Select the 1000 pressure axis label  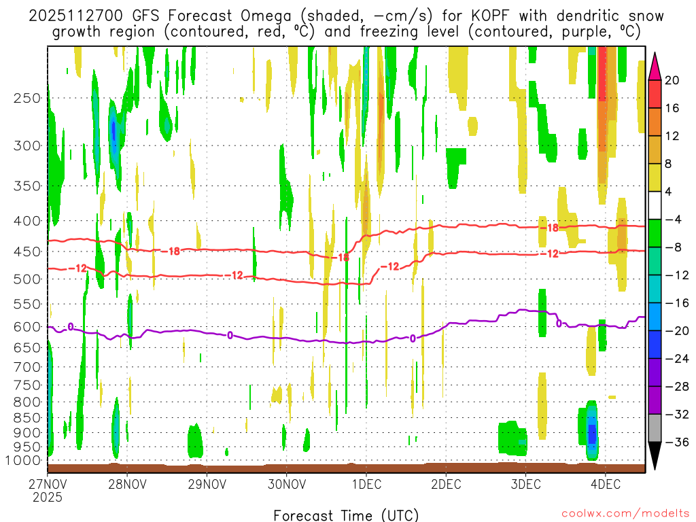25,461
